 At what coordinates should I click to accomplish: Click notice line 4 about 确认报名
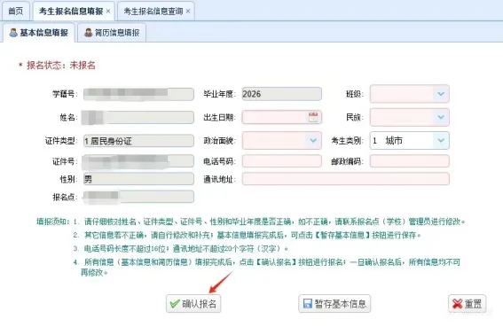[267, 267]
